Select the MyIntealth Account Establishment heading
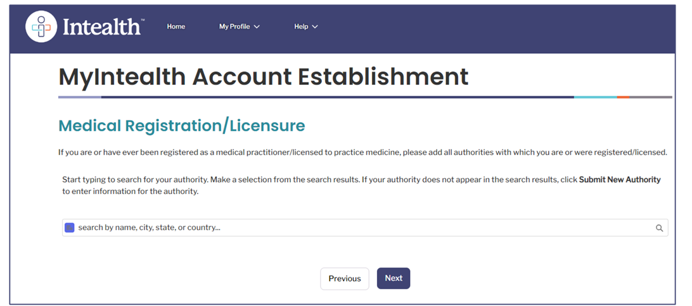 point(264,76)
